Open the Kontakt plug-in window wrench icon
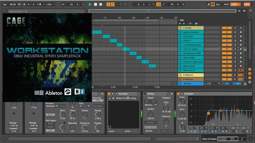Image resolution: width=255 pixels, height=143 pixels. point(116,94)
